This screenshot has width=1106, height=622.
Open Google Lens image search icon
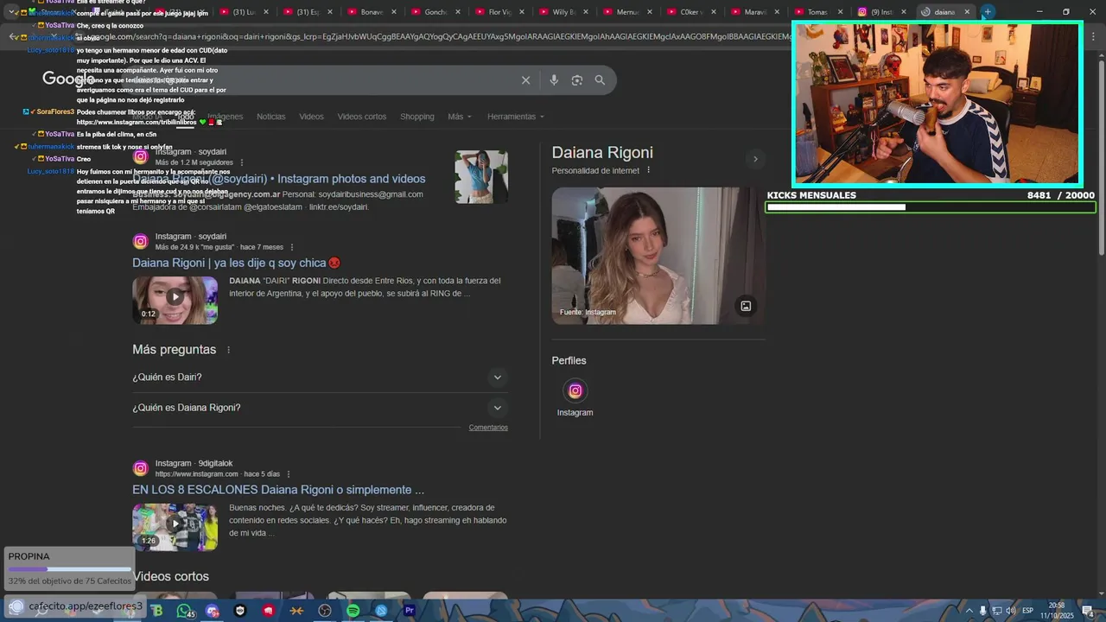pyautogui.click(x=577, y=80)
